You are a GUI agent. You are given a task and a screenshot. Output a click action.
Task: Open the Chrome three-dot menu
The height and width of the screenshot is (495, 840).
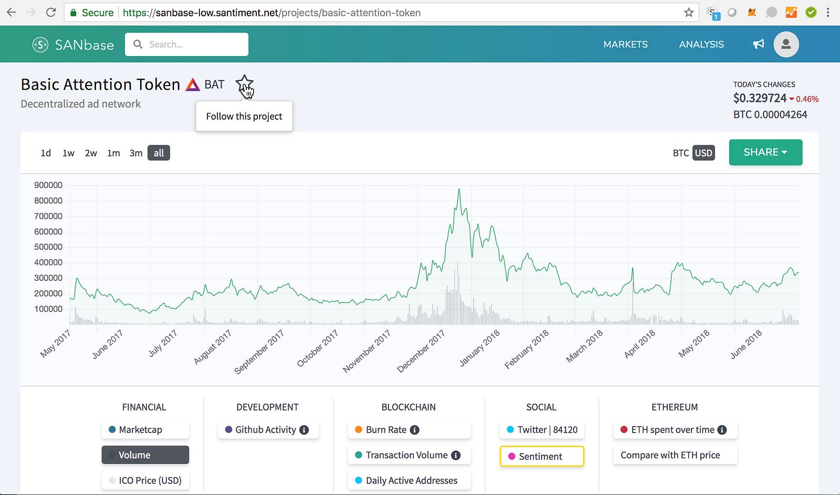tap(828, 12)
